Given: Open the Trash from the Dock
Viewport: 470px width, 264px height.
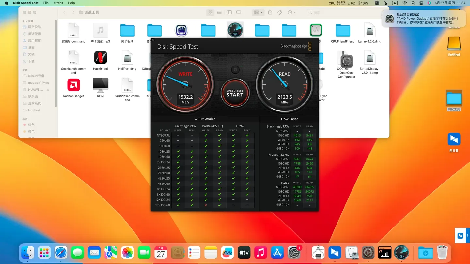Looking at the screenshot, I should 442,253.
